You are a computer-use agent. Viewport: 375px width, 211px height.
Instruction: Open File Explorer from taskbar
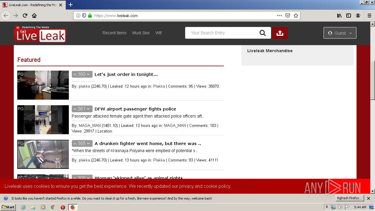coord(33,207)
